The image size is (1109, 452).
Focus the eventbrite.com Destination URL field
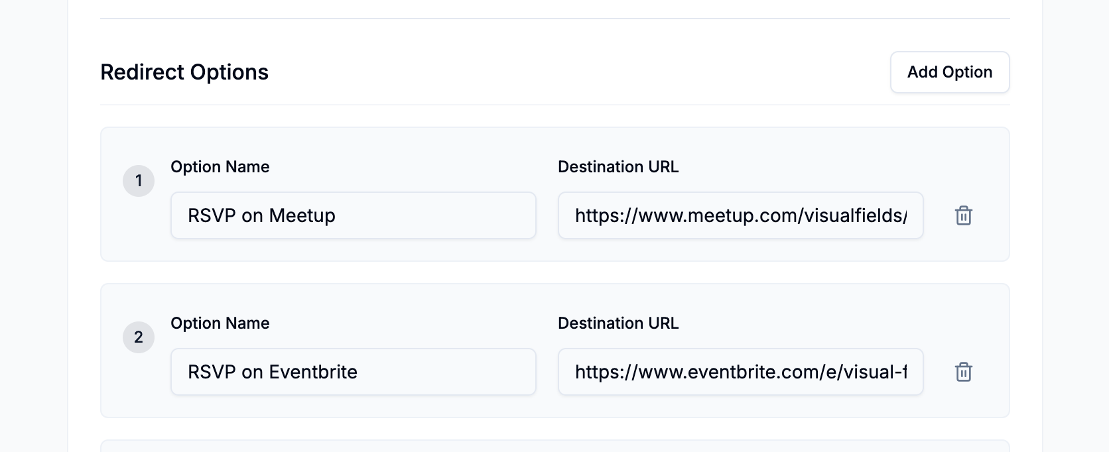[741, 372]
